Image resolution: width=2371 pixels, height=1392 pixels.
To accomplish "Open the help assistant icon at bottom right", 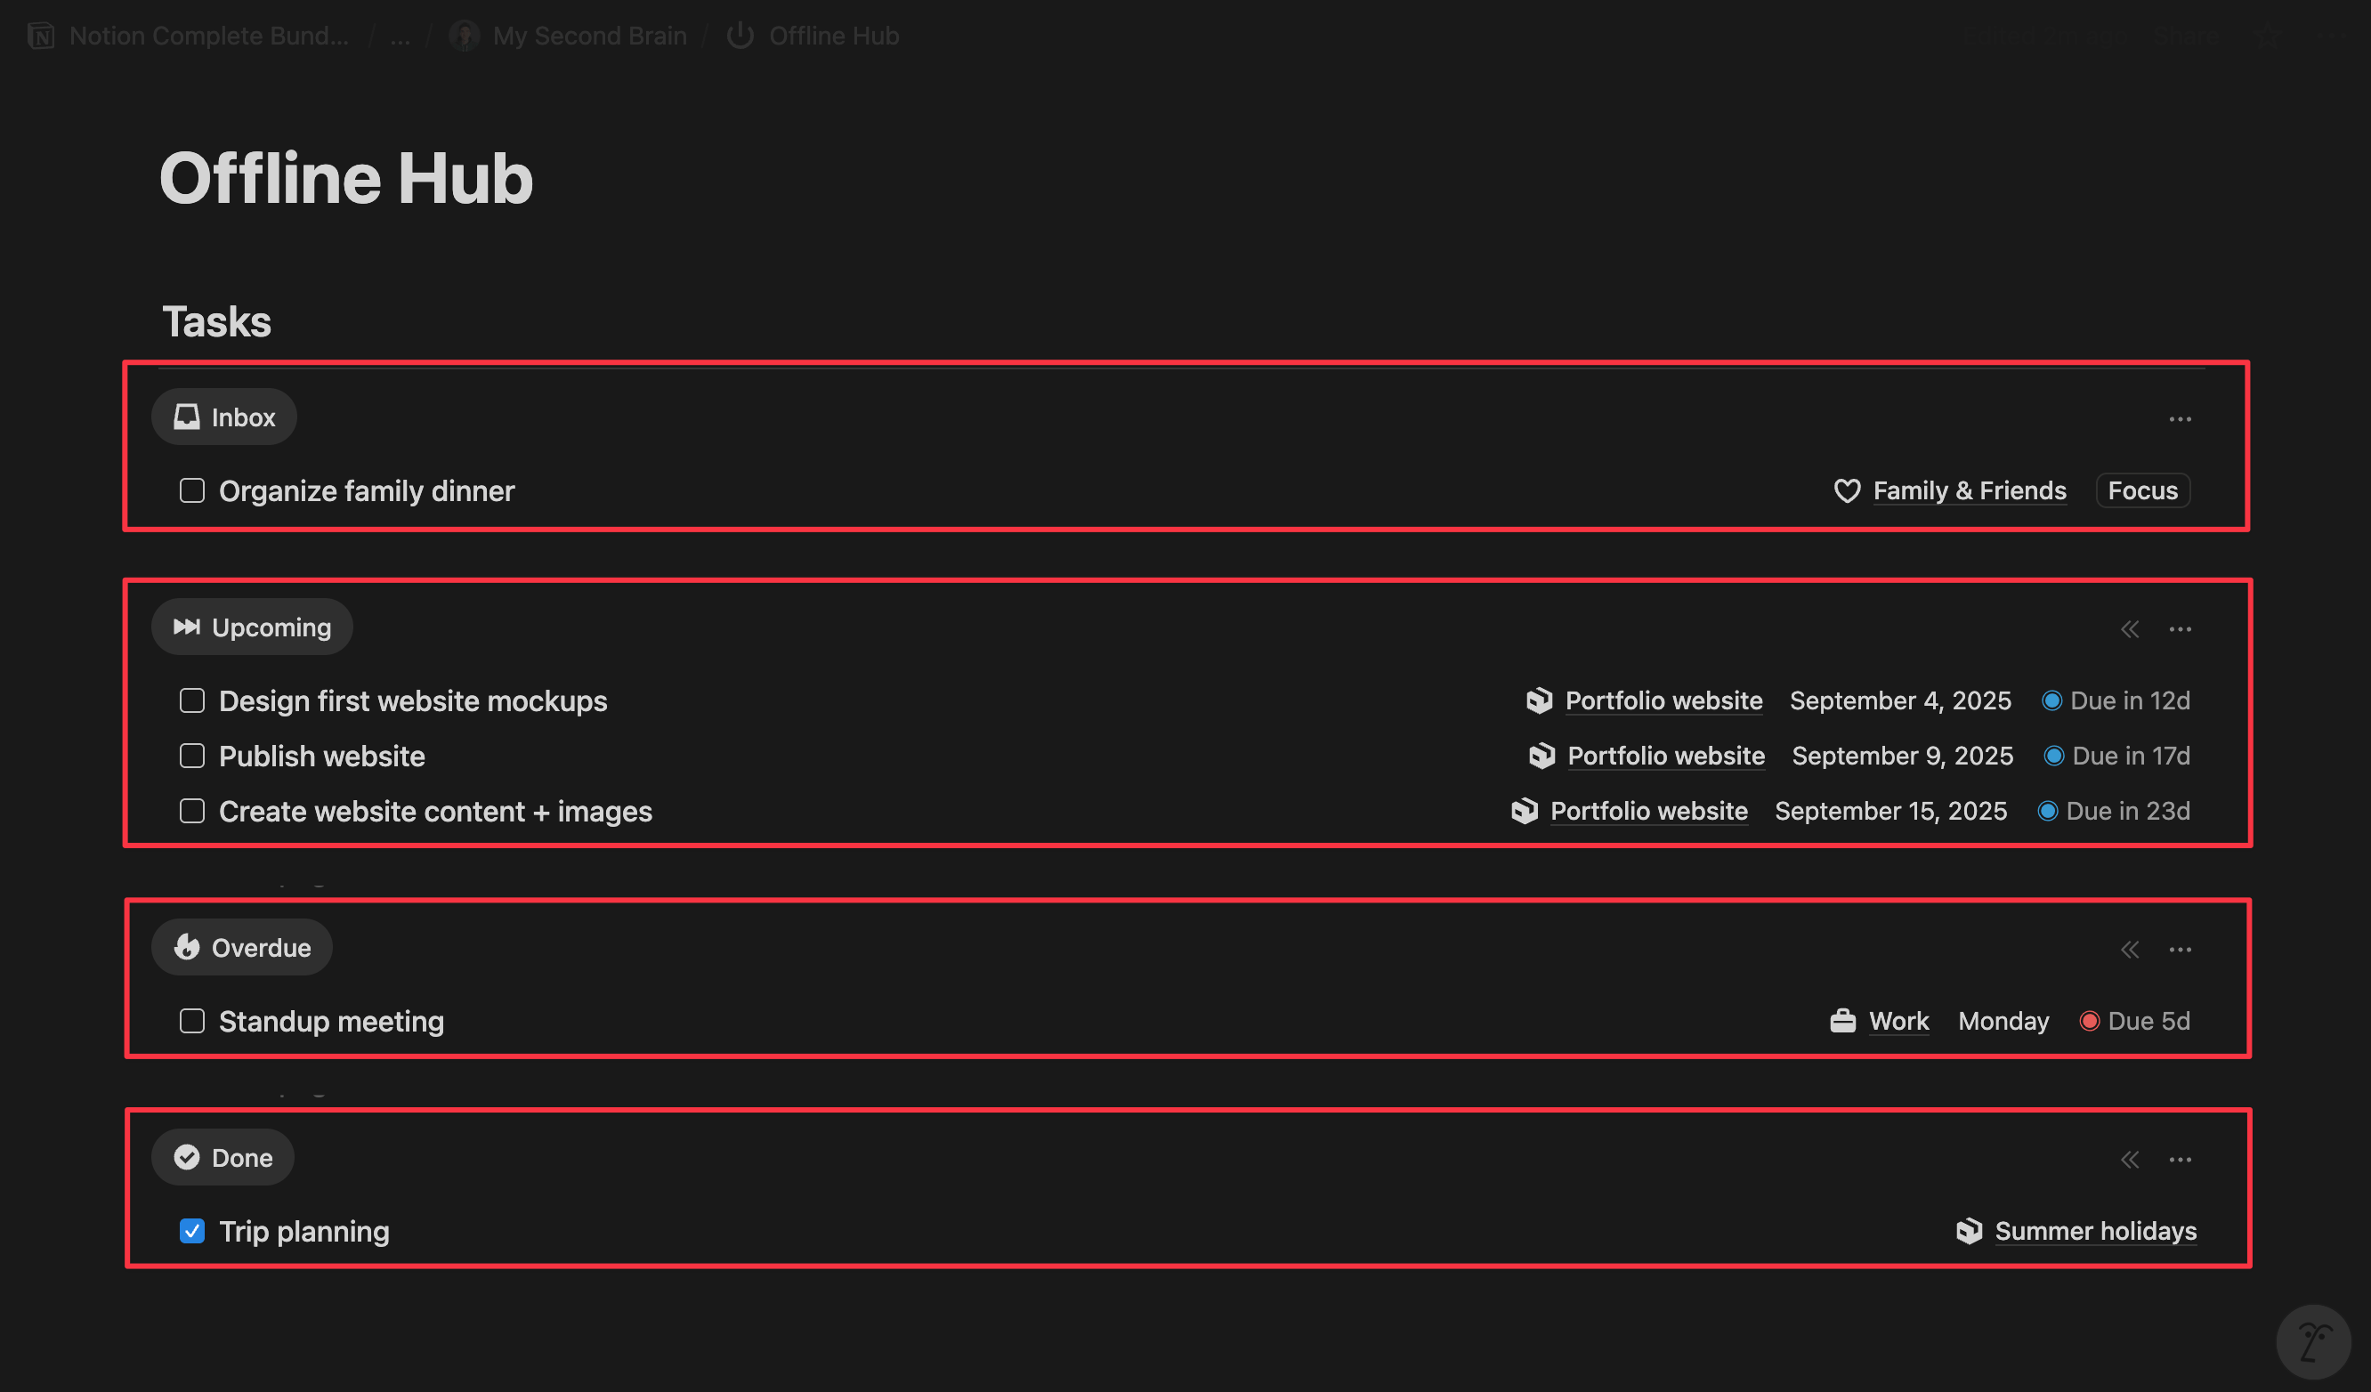I will [x=2312, y=1341].
